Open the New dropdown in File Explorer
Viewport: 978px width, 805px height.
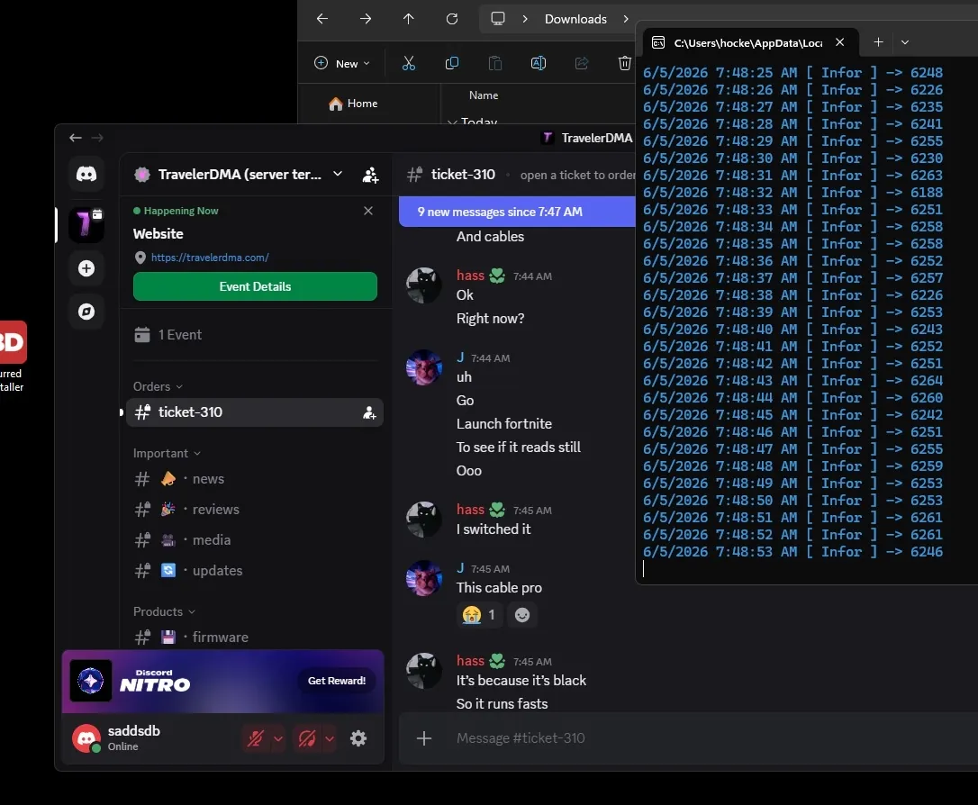342,63
